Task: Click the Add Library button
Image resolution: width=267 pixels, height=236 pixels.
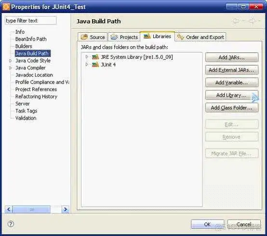Action: coord(232,95)
